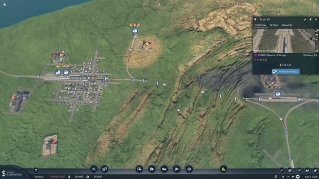The height and width of the screenshot is (179, 319).
Task: Click the date Aug 9 display
Action: point(311,177)
